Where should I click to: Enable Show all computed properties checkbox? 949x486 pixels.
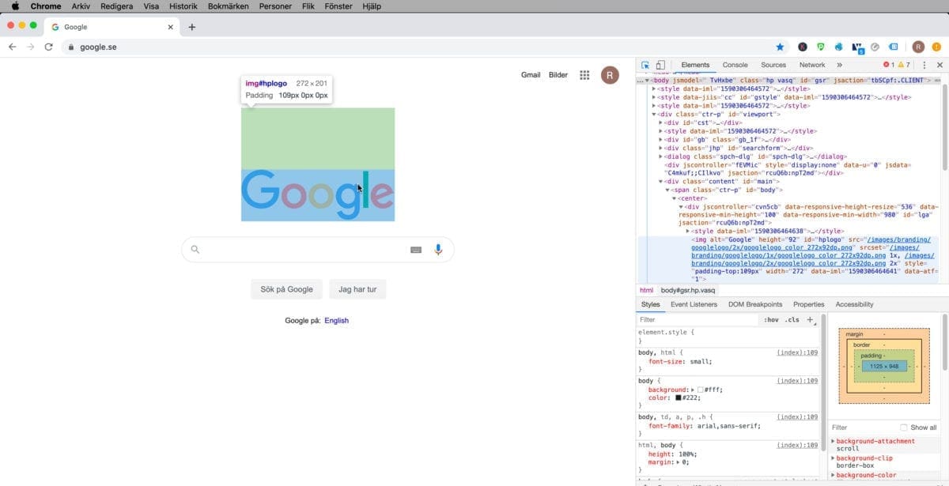pyautogui.click(x=904, y=428)
